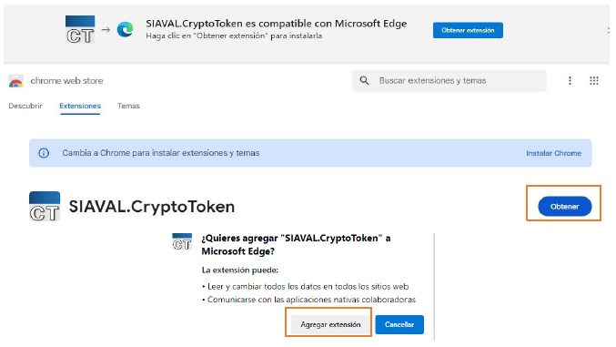The image size is (616, 347).
Task: Click the Microsoft Edge logo icon
Action: point(125,29)
